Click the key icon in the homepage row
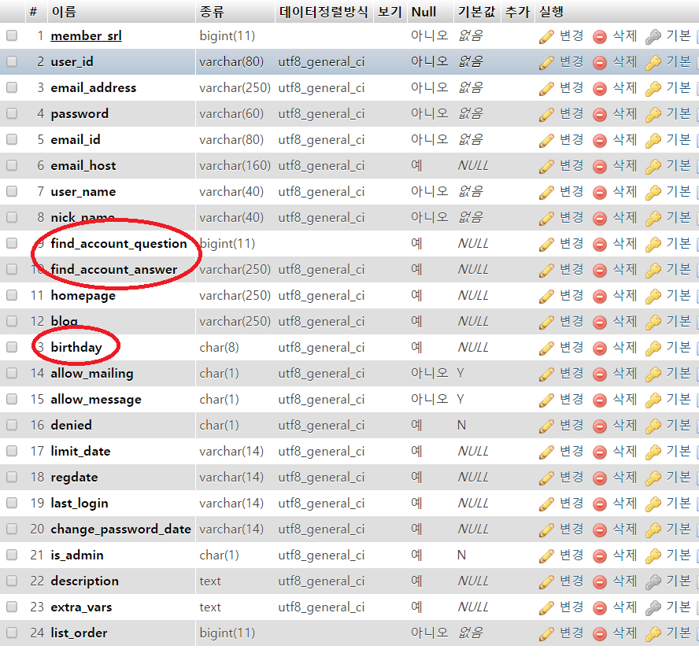The image size is (699, 657). click(653, 296)
